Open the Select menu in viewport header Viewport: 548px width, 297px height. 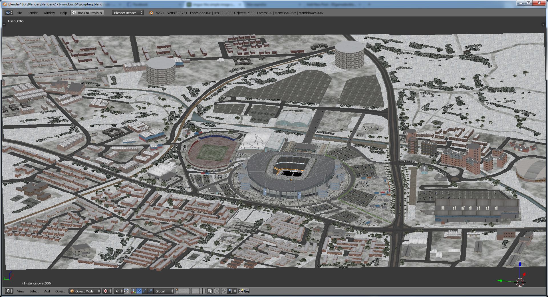click(34, 291)
